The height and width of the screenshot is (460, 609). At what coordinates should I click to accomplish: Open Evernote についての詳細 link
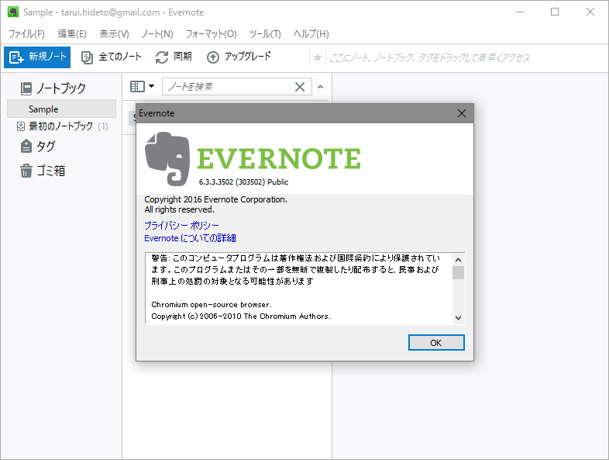pos(190,238)
